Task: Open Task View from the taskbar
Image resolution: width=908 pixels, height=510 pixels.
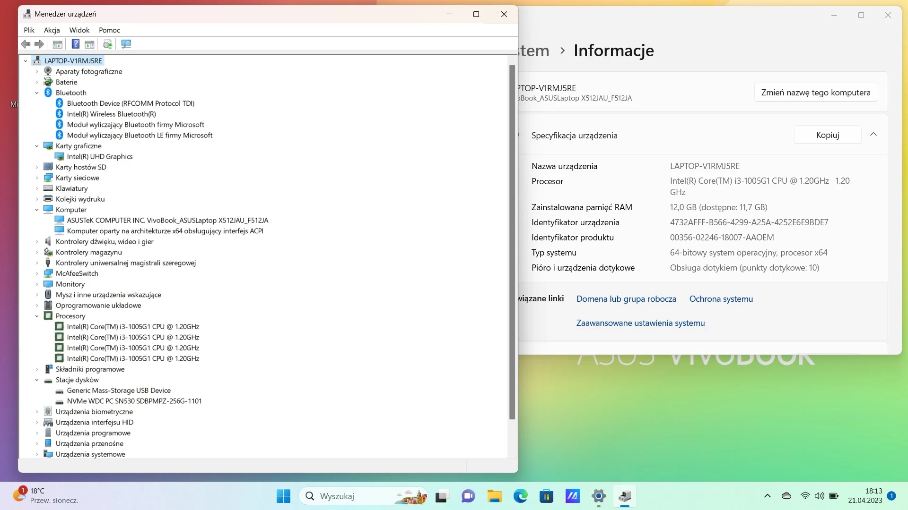Action: [442, 496]
